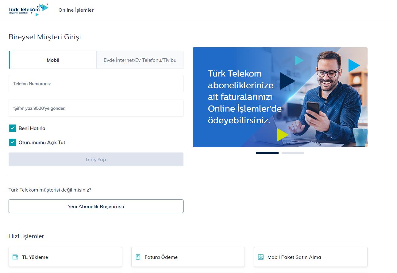The image size is (397, 273).
Task: Show the second banner slide via indicator
Action: point(293,153)
